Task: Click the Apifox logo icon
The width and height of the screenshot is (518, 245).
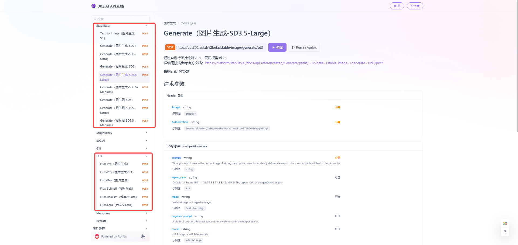Action: [x=97, y=236]
